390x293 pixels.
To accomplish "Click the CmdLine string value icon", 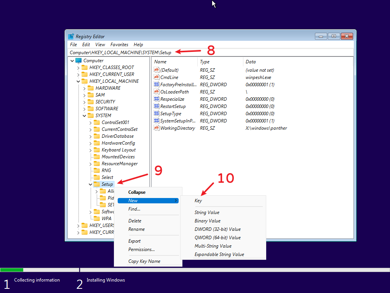I will coord(156,77).
